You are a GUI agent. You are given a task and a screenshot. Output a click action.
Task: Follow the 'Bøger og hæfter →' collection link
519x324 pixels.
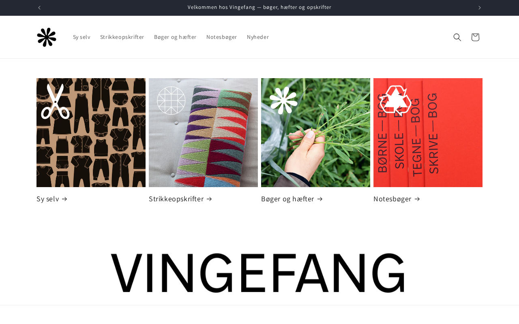pyautogui.click(x=292, y=199)
